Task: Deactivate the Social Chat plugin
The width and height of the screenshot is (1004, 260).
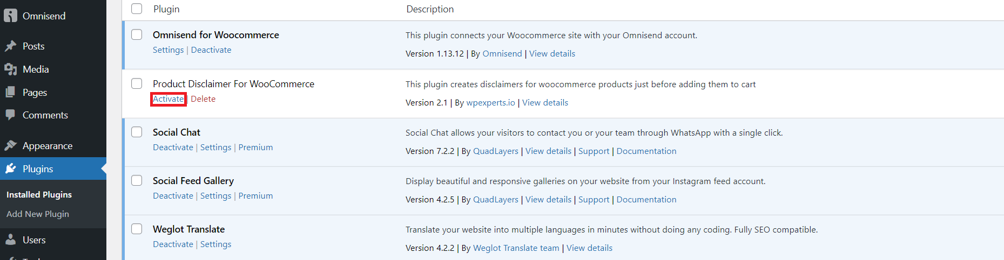Action: [x=173, y=147]
